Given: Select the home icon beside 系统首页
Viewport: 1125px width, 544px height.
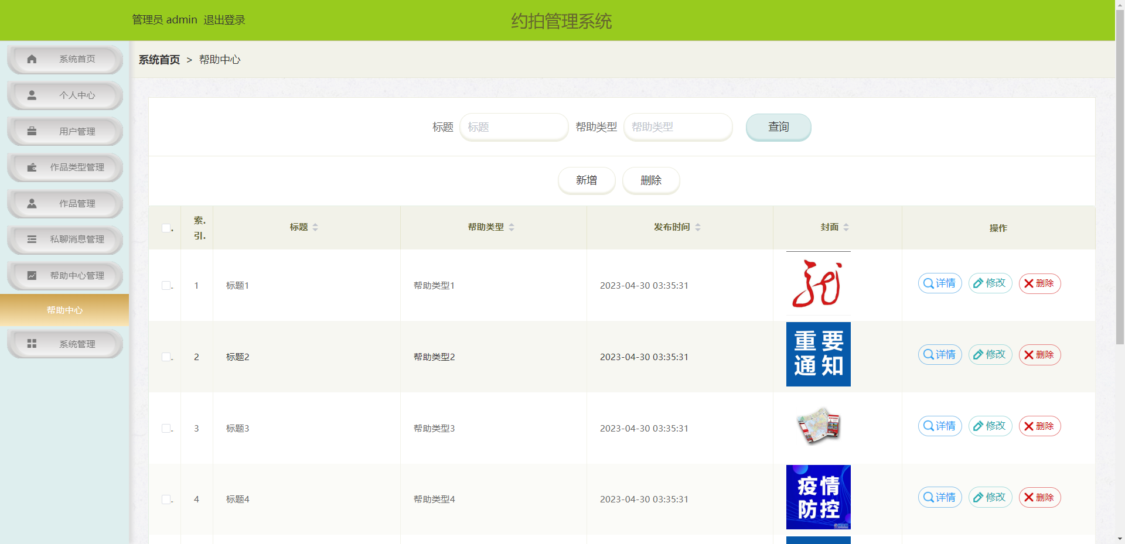Looking at the screenshot, I should [x=32, y=59].
